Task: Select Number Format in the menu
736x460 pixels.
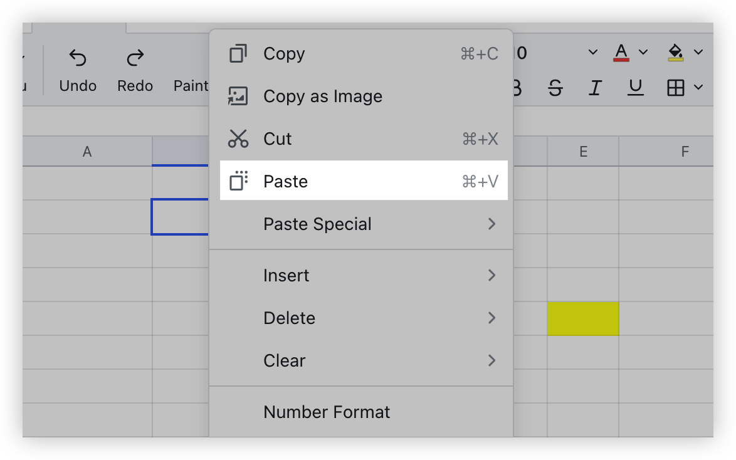Action: point(327,412)
